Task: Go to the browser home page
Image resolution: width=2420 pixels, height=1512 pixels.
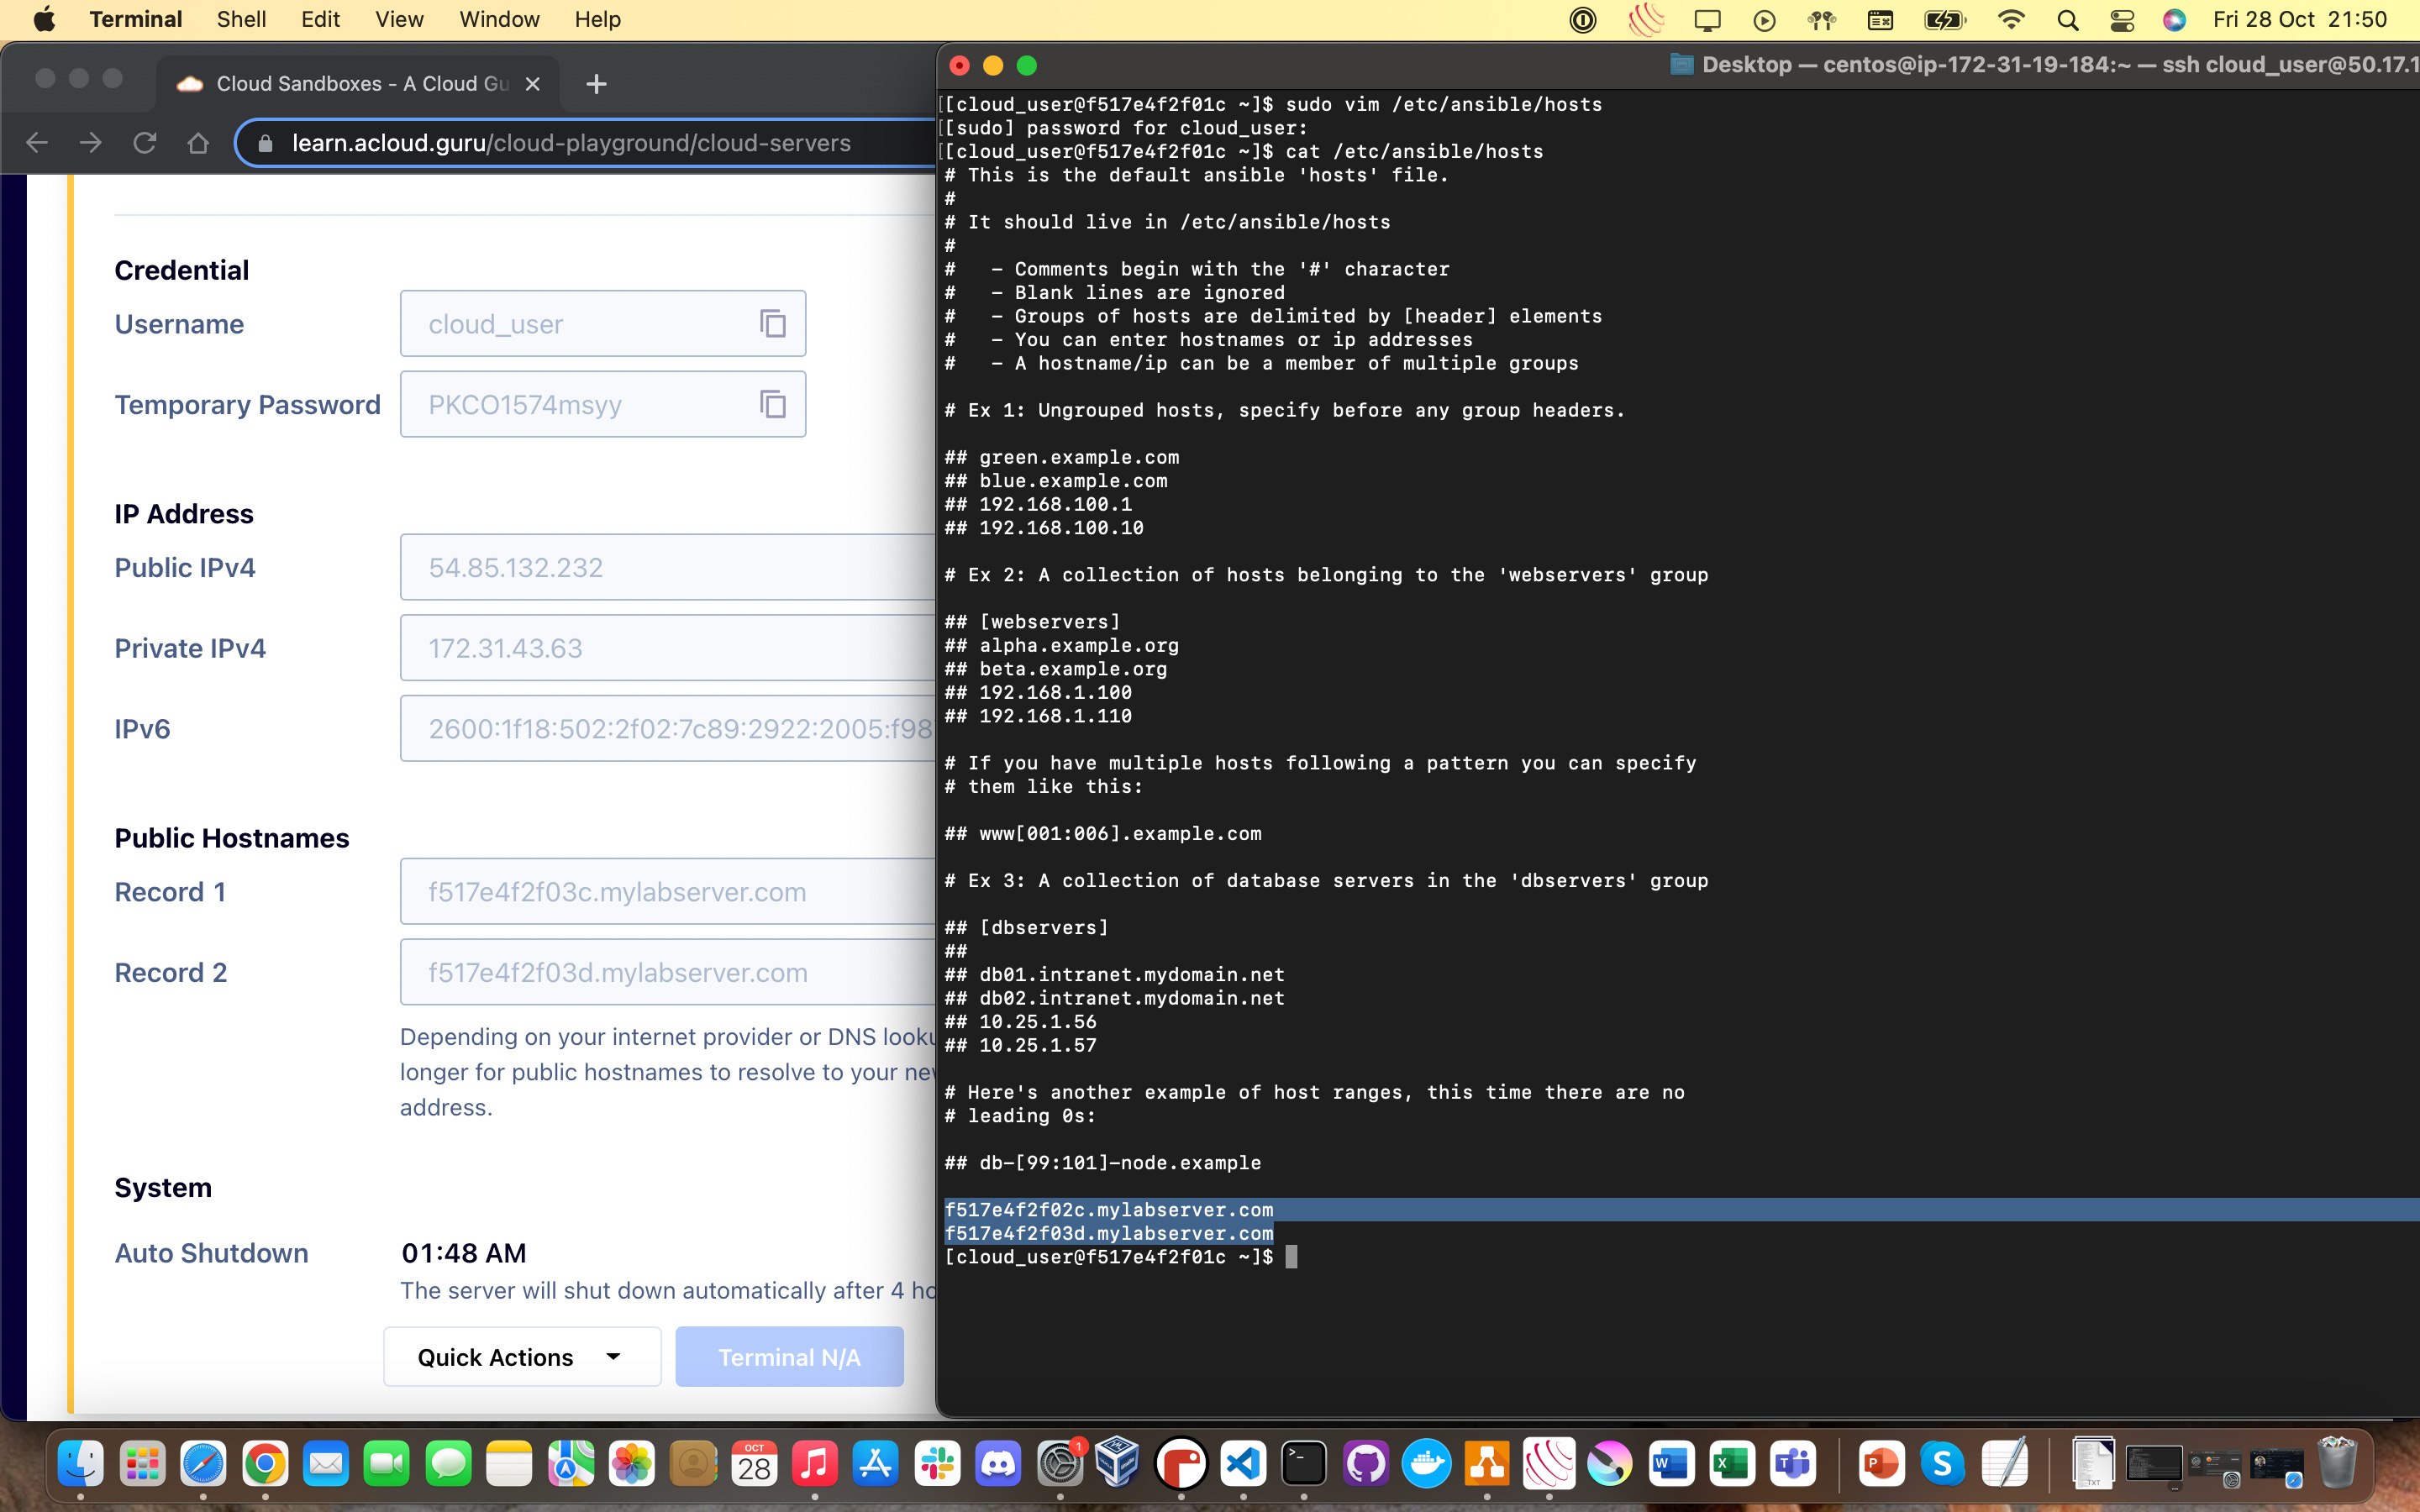Action: [x=198, y=143]
